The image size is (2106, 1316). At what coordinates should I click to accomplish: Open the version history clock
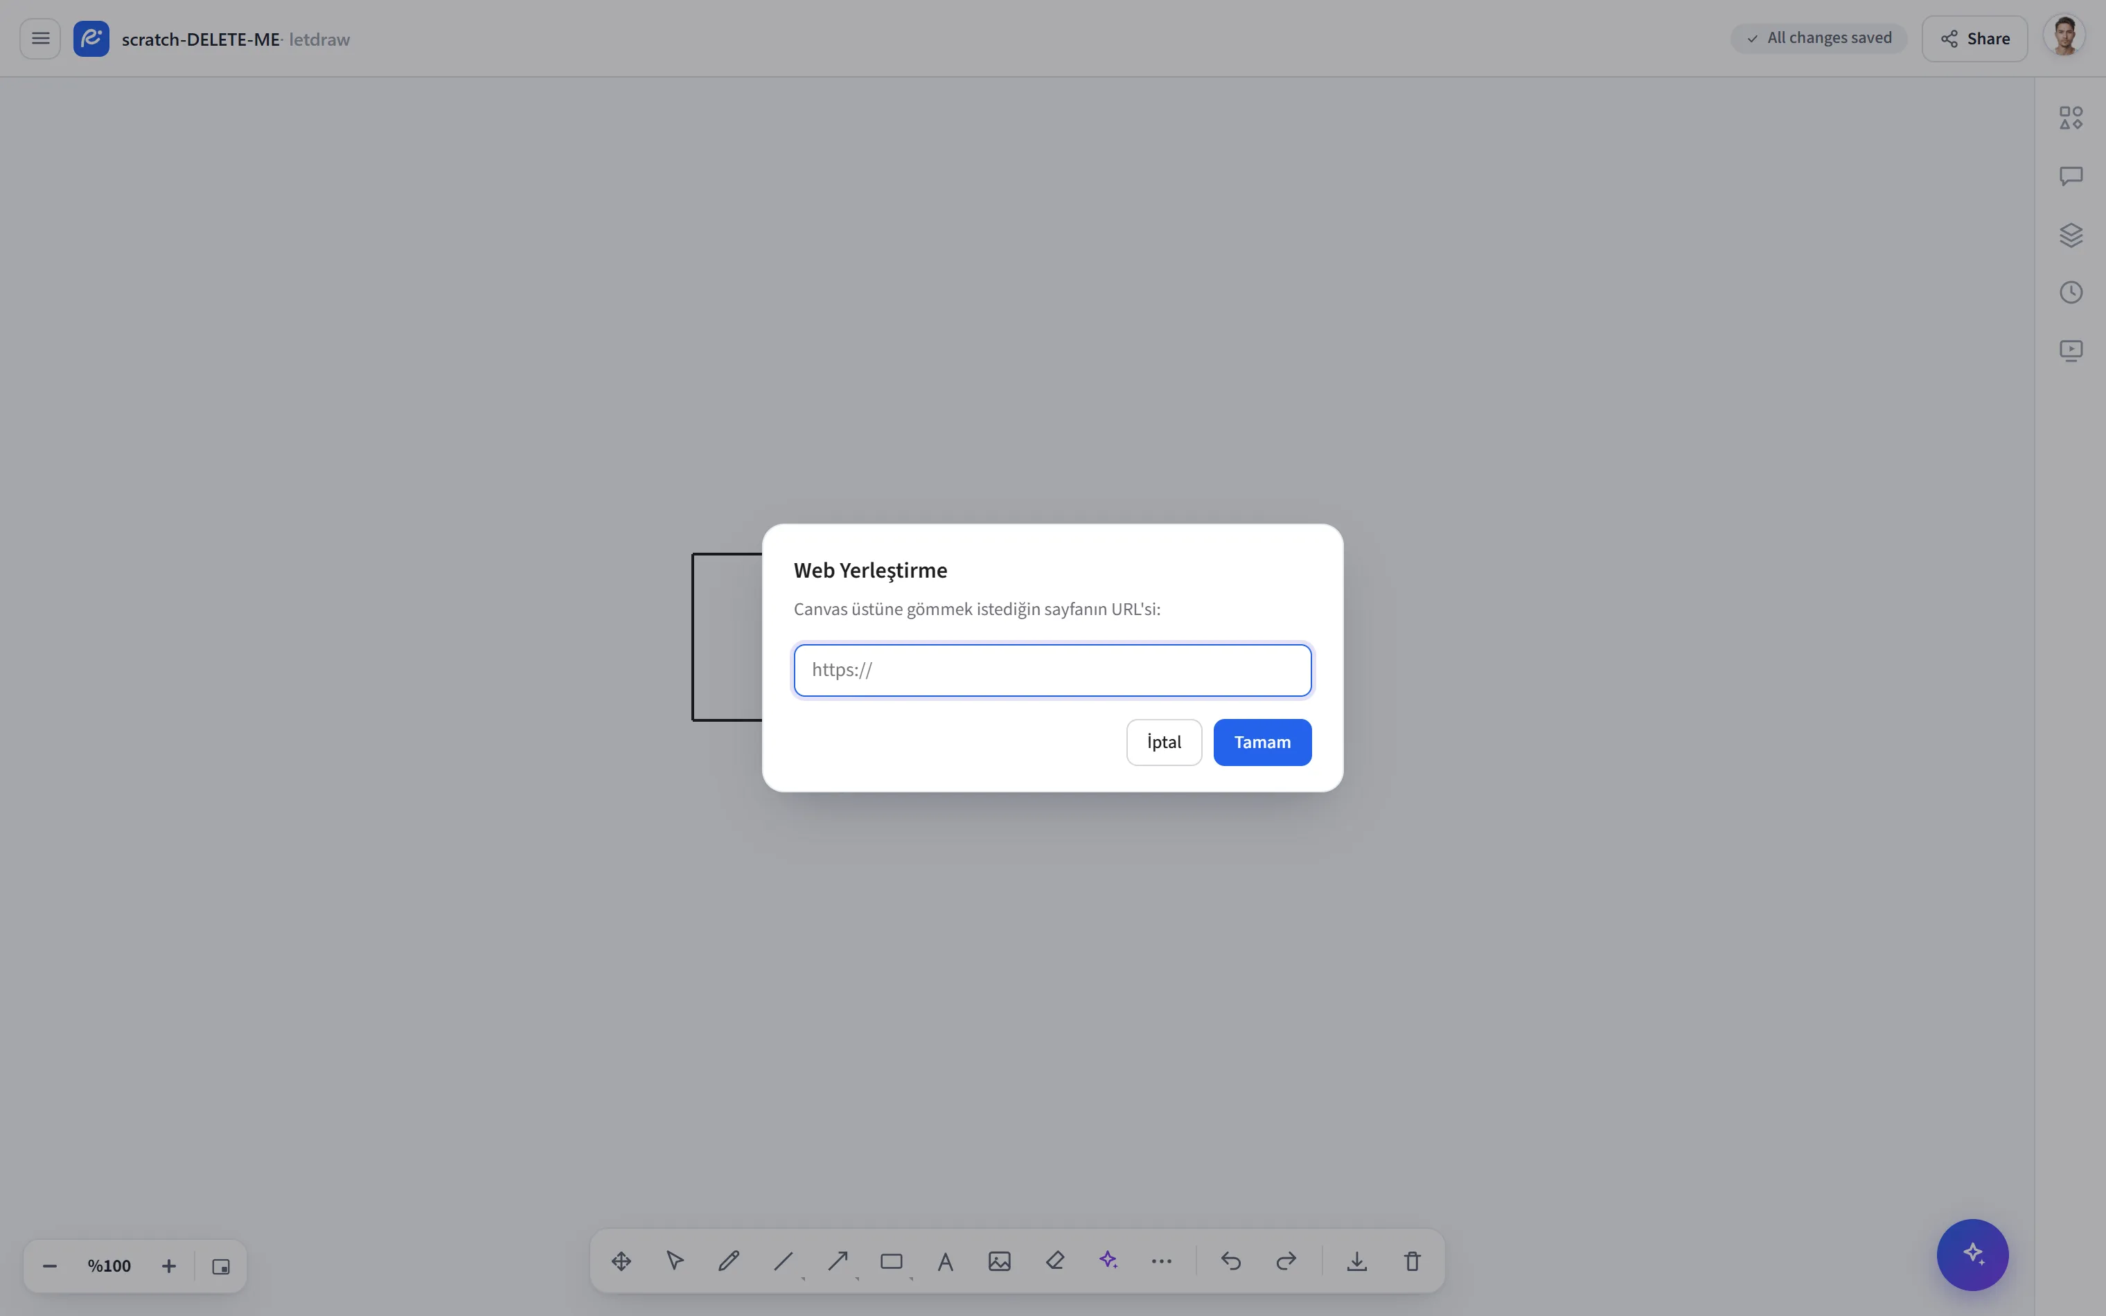(2071, 292)
